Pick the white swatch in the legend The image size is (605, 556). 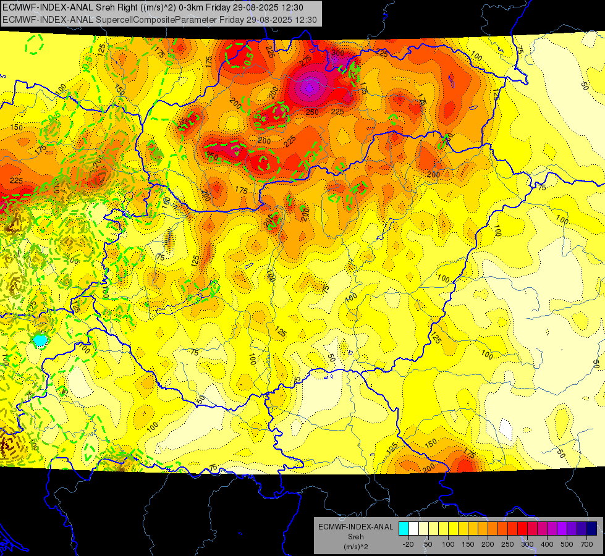tap(413, 528)
